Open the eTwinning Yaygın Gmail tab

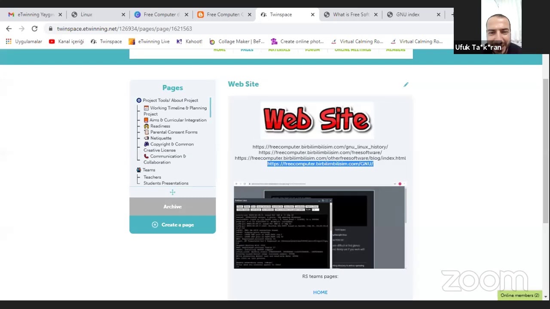(36, 15)
